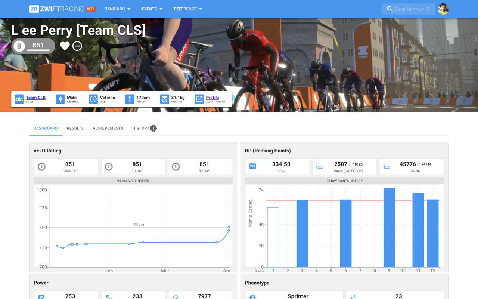Favorite rider with the heart icon
This screenshot has height=299, width=478.
65,46
